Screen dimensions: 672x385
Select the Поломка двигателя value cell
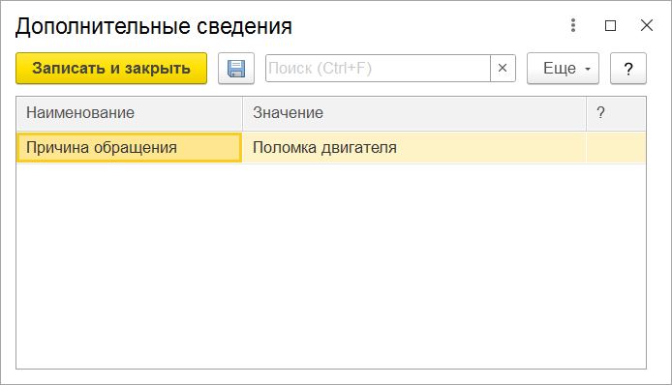(x=414, y=148)
